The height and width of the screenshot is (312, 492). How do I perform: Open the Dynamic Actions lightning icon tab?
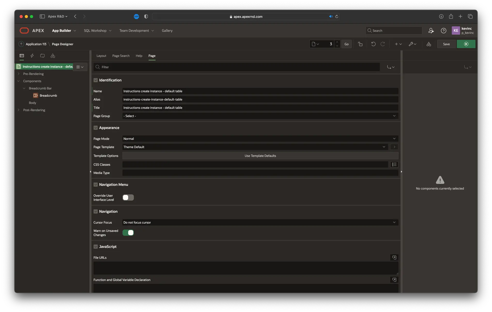pyautogui.click(x=32, y=56)
